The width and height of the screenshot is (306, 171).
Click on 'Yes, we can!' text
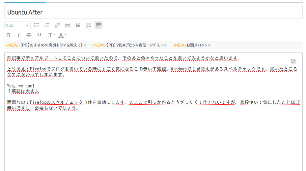[21, 86]
